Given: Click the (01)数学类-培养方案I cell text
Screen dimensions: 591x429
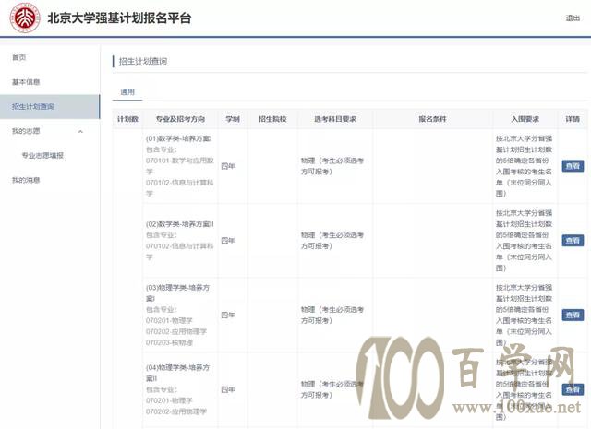Looking at the screenshot, I should click(x=178, y=138).
